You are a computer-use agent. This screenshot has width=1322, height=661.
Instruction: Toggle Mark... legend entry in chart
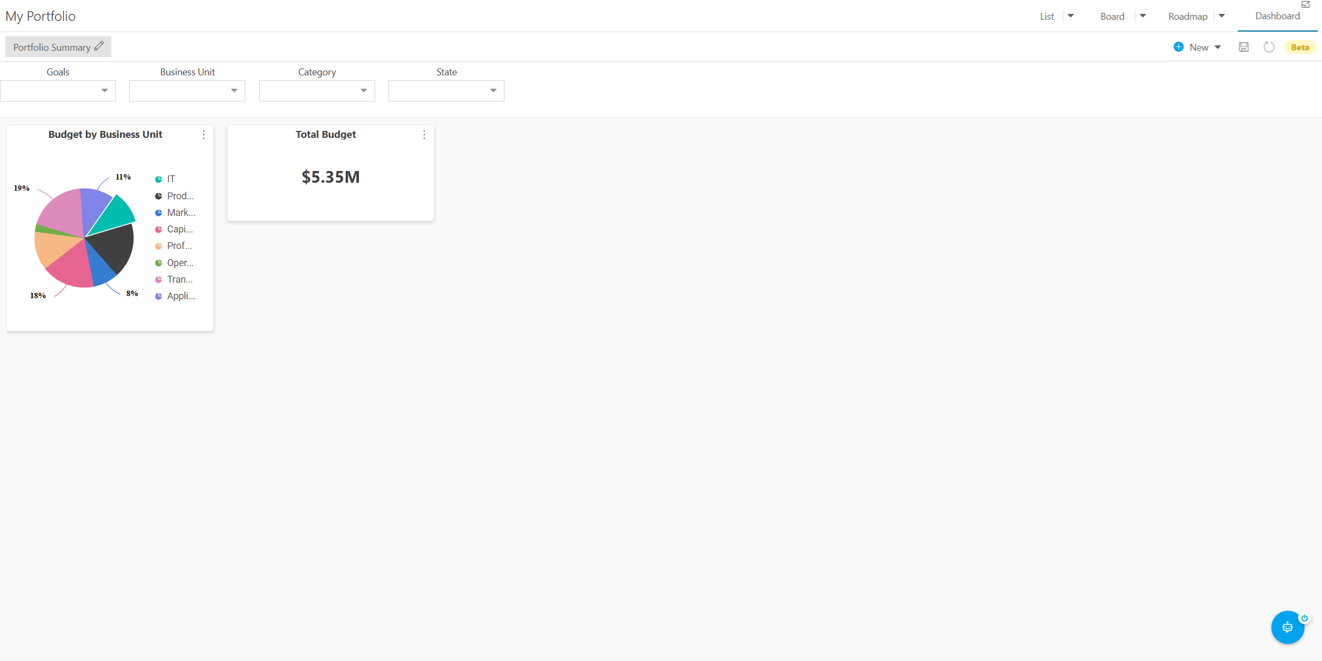click(x=175, y=213)
